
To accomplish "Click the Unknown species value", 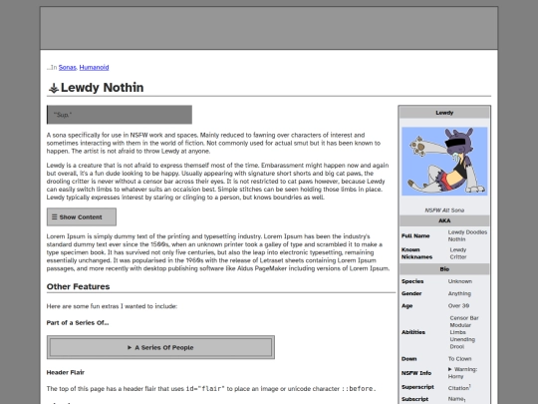I will tap(459, 281).
